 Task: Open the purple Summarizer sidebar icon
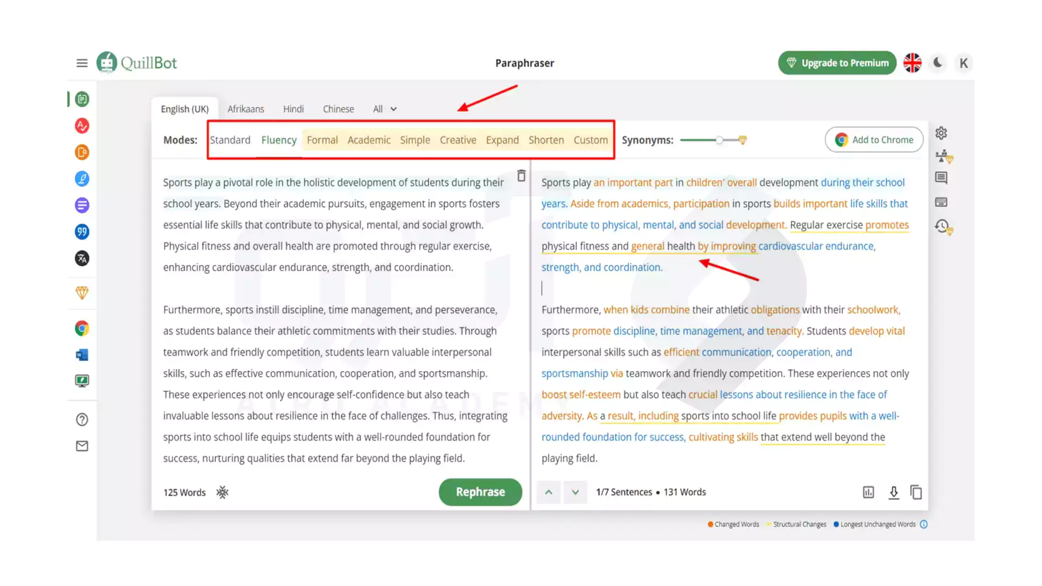[82, 206]
